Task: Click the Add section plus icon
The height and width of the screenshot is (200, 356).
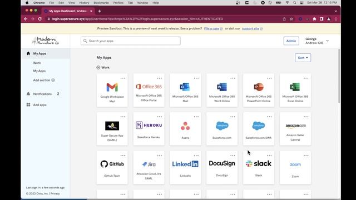Action: (x=53, y=80)
